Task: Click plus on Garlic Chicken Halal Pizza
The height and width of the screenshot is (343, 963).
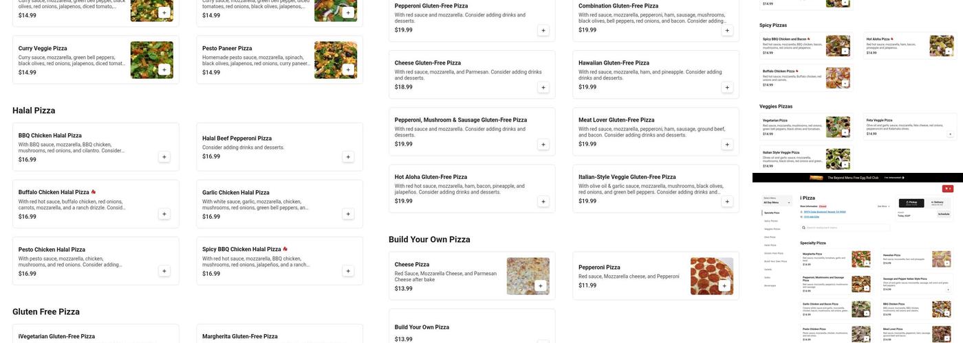Action: [348, 214]
